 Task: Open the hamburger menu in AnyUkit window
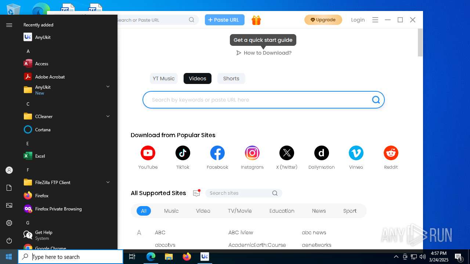(x=375, y=20)
